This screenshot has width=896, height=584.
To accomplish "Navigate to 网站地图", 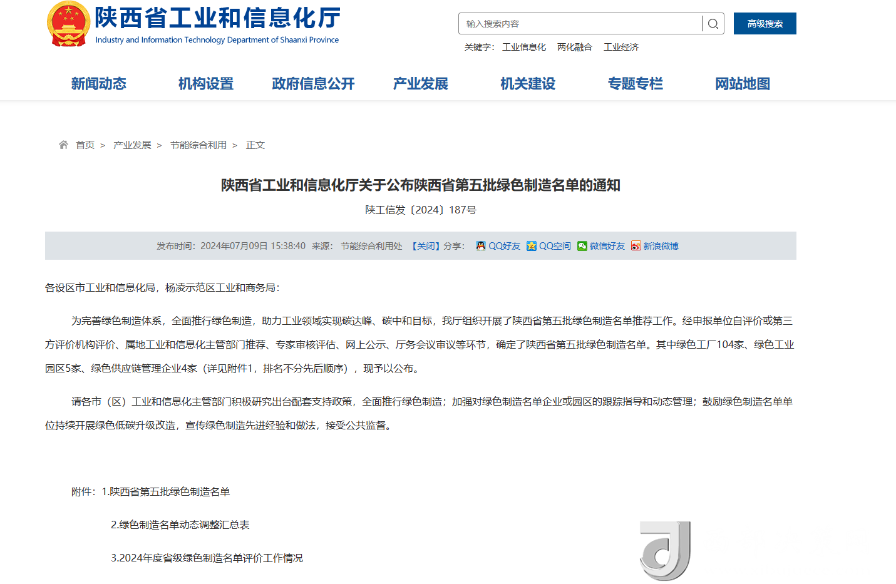I will (743, 83).
